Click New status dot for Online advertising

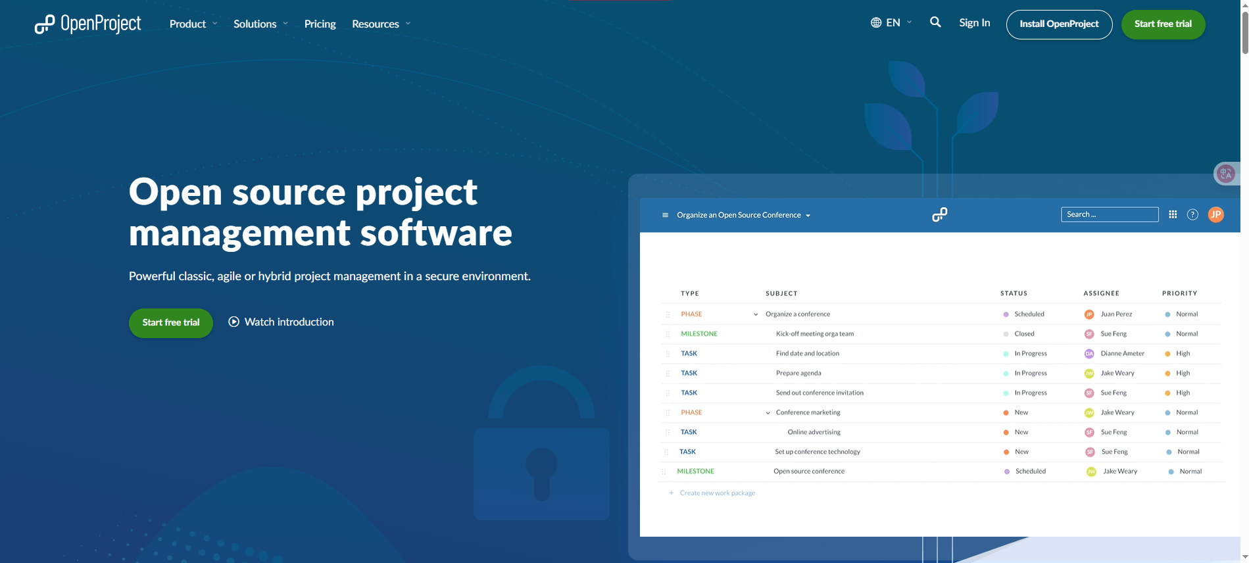point(1006,433)
